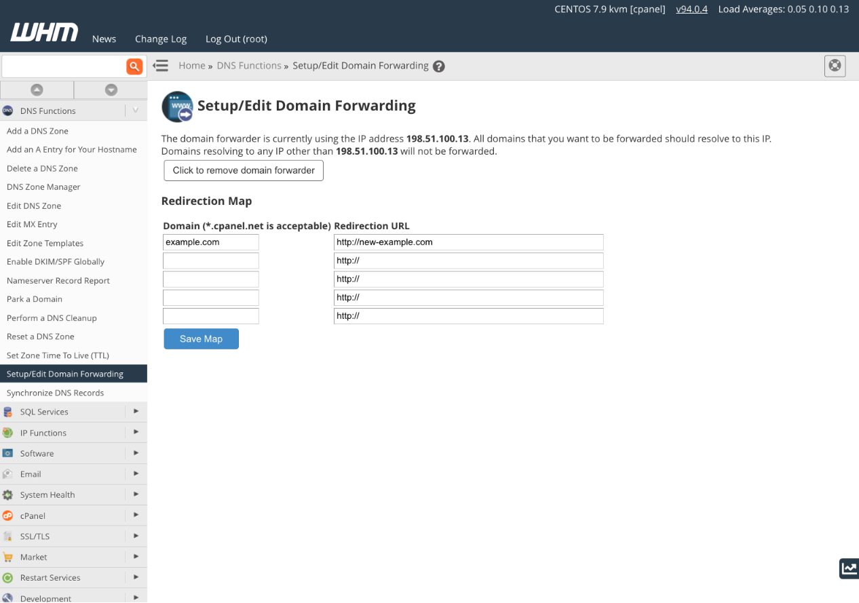This screenshot has height=603, width=859.
Task: Open Change Log in the top navigation
Action: coord(161,39)
